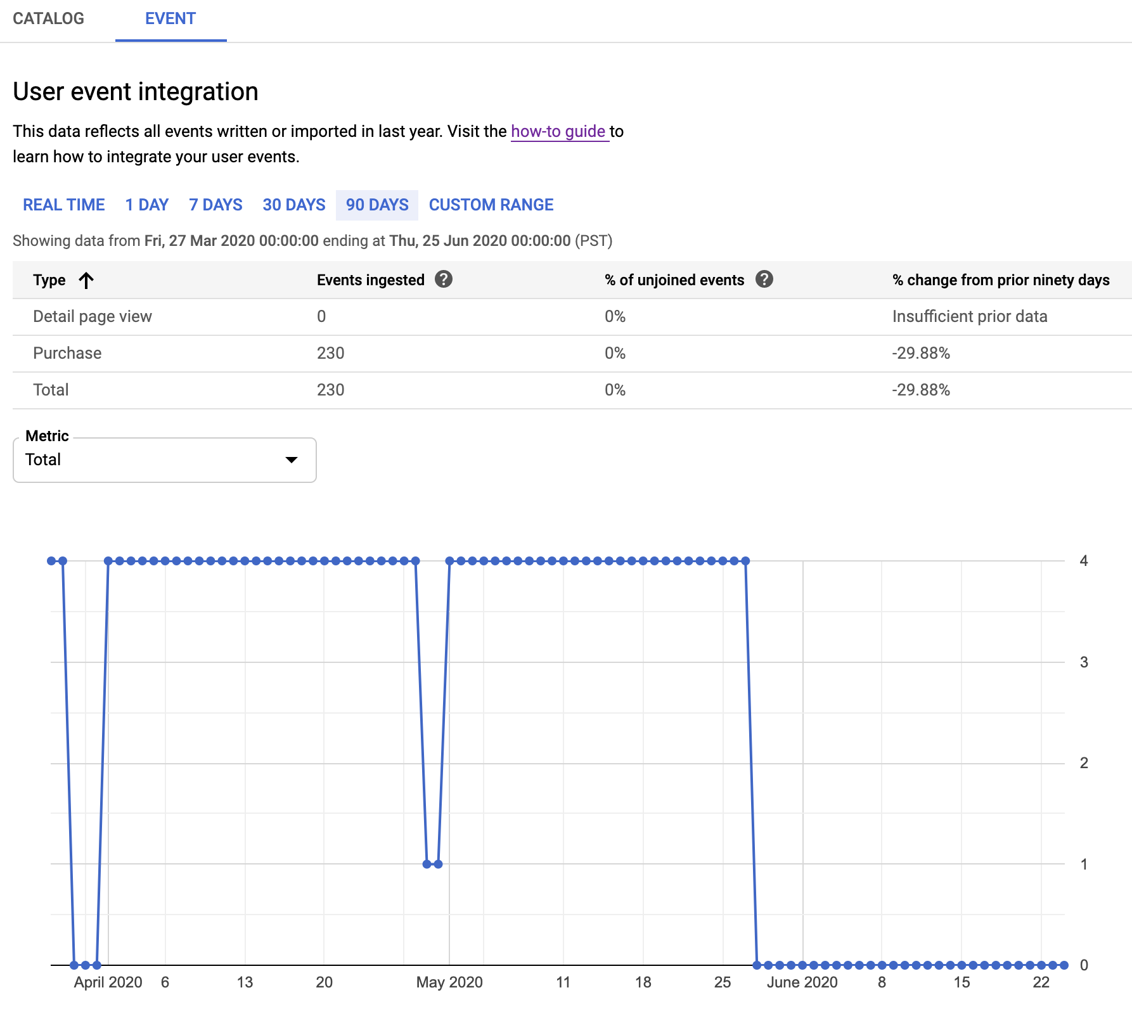Enable the REAL TIME data view
This screenshot has height=1009, width=1132.
click(63, 205)
